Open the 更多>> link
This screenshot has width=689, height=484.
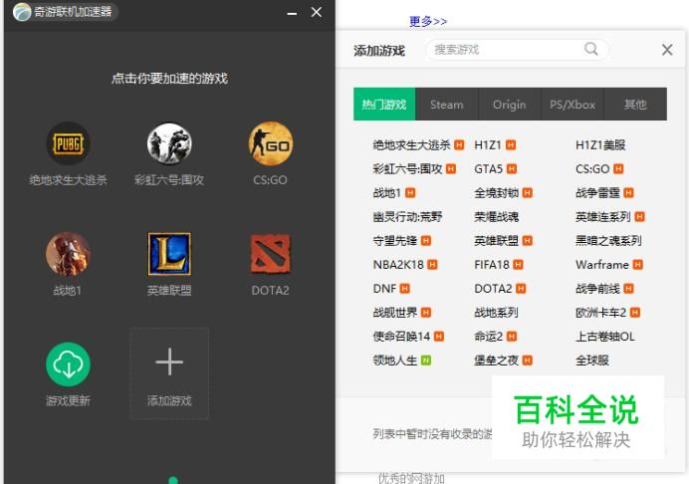click(427, 21)
